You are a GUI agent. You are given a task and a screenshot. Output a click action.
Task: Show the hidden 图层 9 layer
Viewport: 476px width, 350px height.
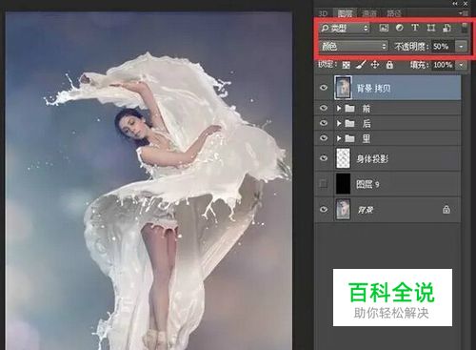click(x=324, y=184)
